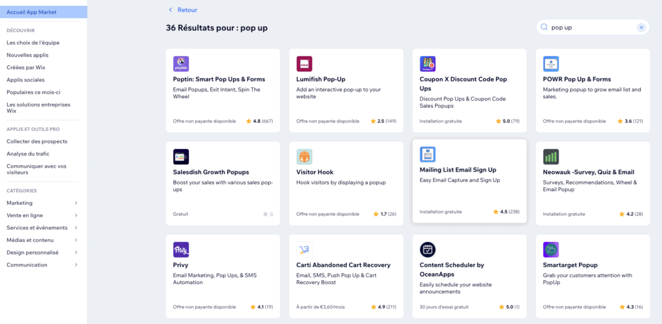Open Privy app title
This screenshot has width=662, height=324.
(181, 265)
